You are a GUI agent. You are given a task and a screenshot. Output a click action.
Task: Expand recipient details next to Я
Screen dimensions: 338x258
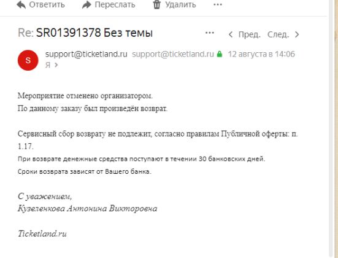(56, 64)
